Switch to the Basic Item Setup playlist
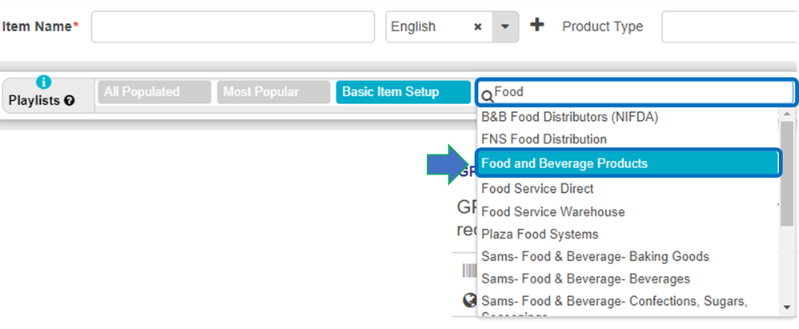Viewport: 799px width, 329px height. (391, 92)
